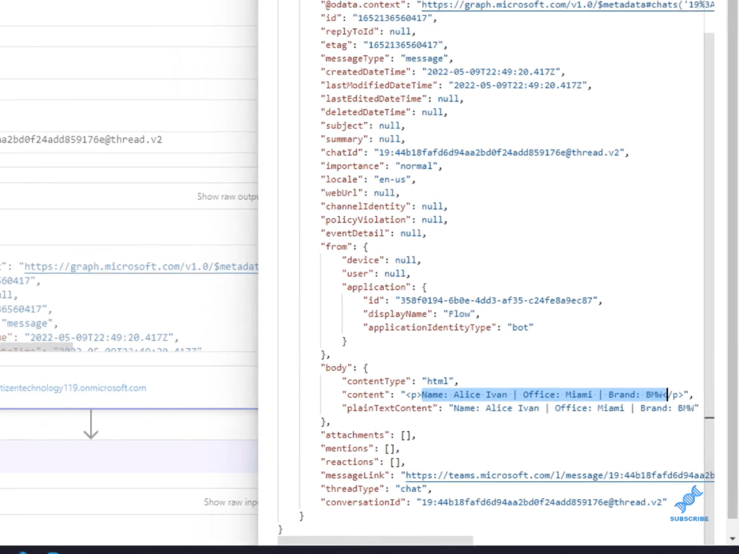739x554 pixels.
Task: Click createdDateTime value 2022-05-09T22:49:20.417Z
Action: pos(491,72)
